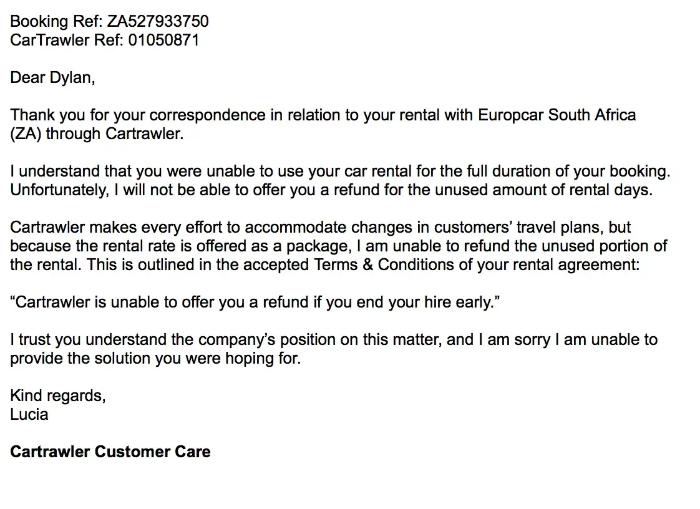Click "(ZA) through Cartrawler." text
700x509 pixels.
click(97, 134)
